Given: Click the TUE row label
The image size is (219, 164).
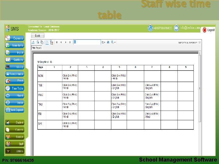Looking at the screenshot, I should coord(40,85).
